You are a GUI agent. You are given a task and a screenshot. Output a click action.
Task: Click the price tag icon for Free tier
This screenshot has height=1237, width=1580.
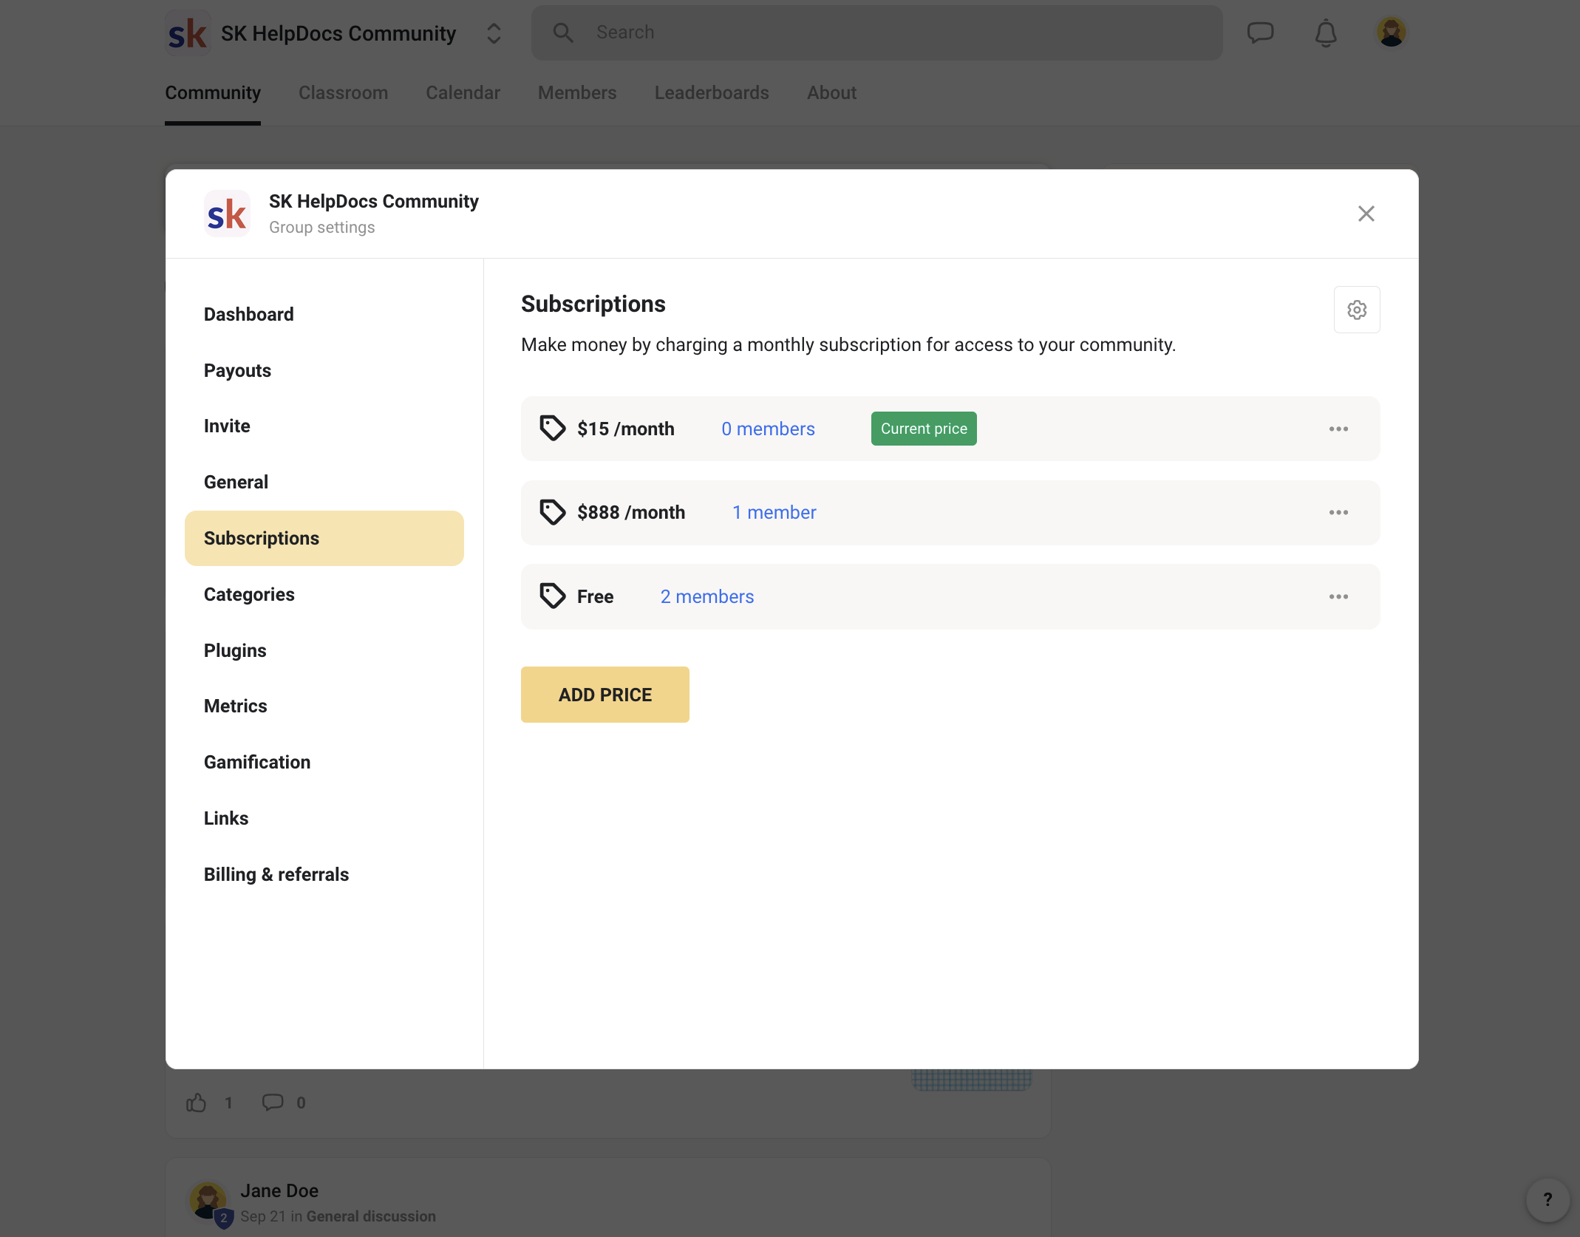pos(552,596)
